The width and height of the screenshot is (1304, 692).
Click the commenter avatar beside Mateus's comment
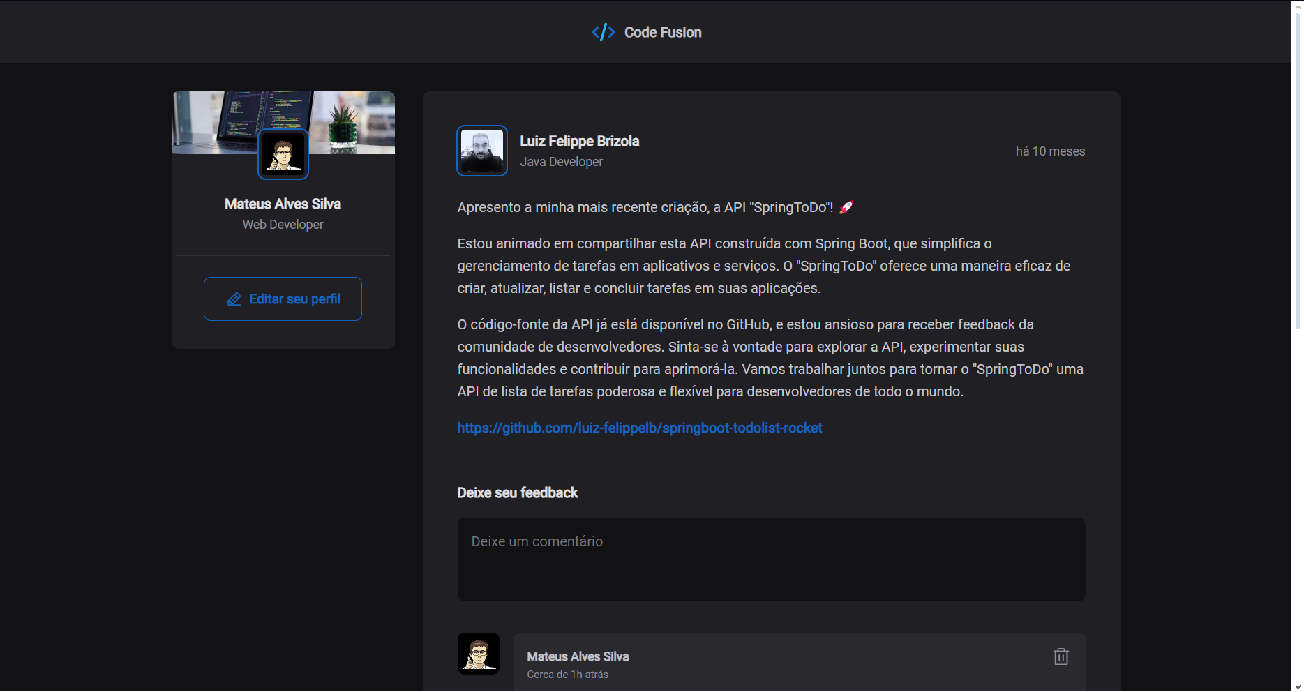click(478, 654)
